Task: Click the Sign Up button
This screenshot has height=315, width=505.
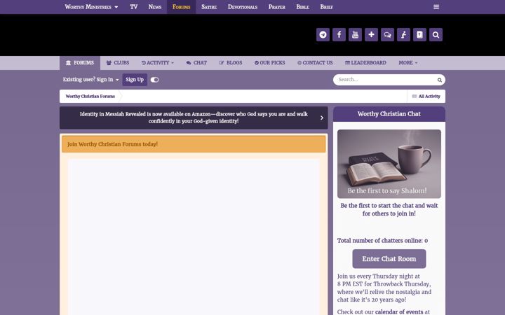Action: 135,80
